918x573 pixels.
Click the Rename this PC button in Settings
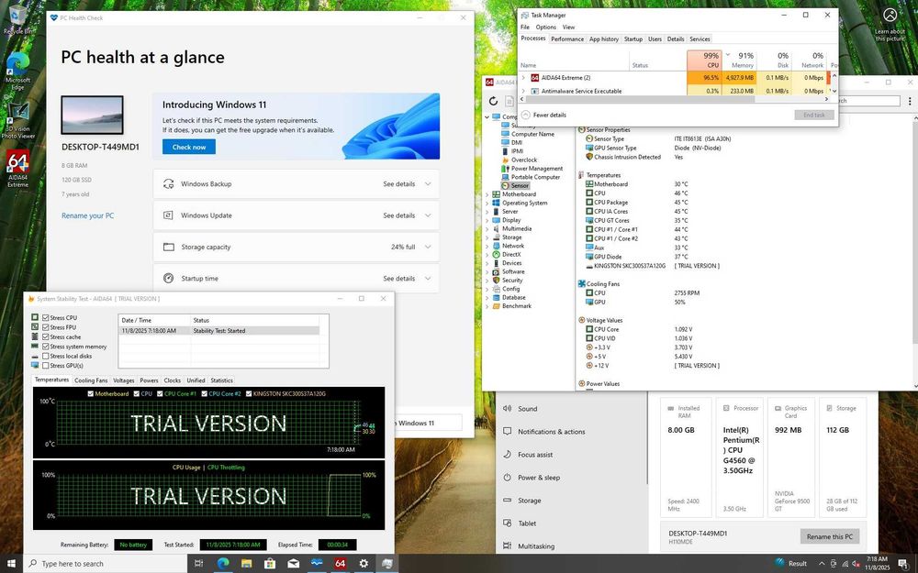point(829,536)
